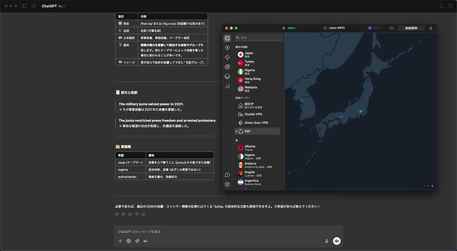Select the Onion Over VPN specialty server
Image resolution: width=457 pixels, height=251 pixels.
[258, 123]
